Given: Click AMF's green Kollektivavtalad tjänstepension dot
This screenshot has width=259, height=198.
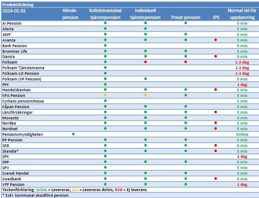Looking at the screenshot, I should (x=105, y=34).
